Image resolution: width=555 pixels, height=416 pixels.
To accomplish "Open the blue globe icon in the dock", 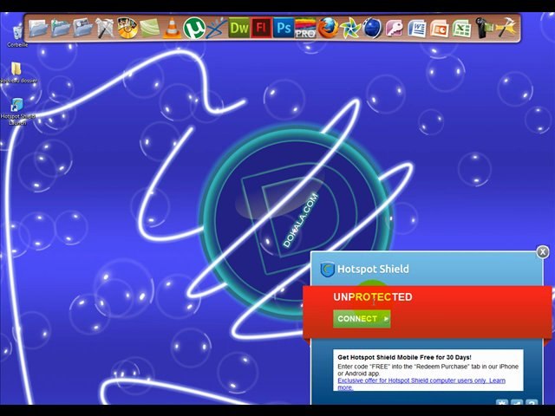I will click(x=372, y=28).
